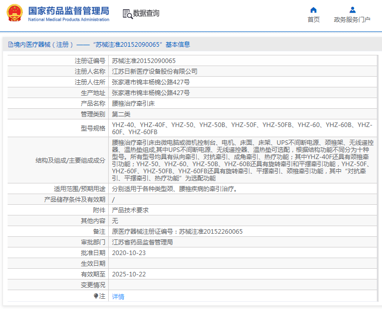Click the 首页 home icon
This screenshot has width=382, height=313.
click(313, 10)
